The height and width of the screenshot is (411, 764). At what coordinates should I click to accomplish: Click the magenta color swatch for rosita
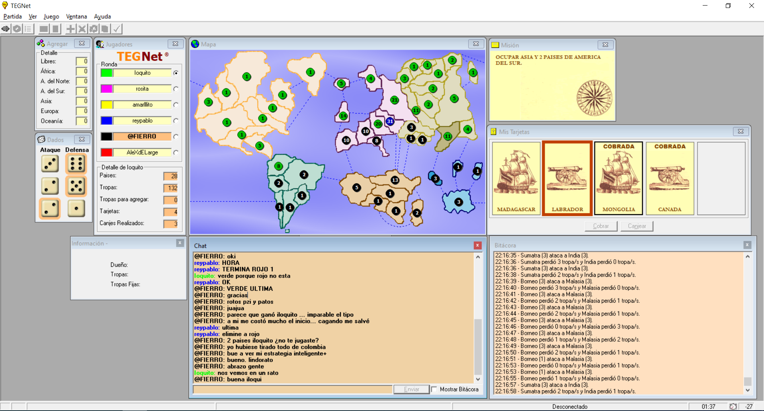(x=106, y=89)
